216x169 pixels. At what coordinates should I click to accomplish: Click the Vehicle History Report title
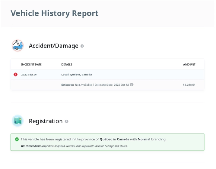pos(54,13)
